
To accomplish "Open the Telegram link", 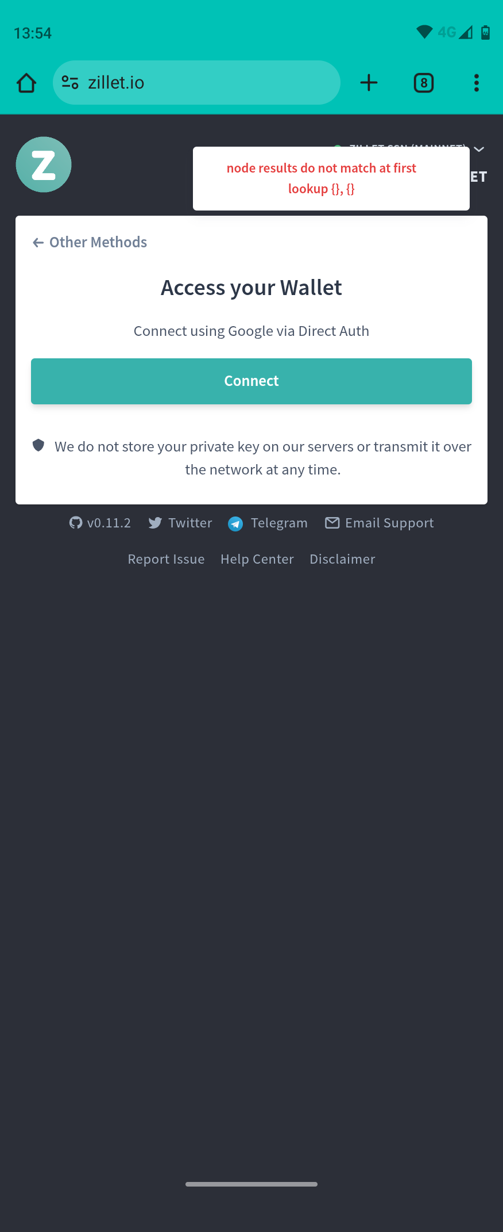I will point(268,523).
